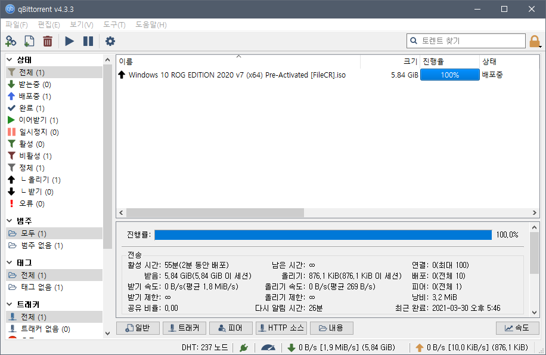Click the 100% progress bar in torrent row
Screen dimensions: 546x355
(450, 75)
